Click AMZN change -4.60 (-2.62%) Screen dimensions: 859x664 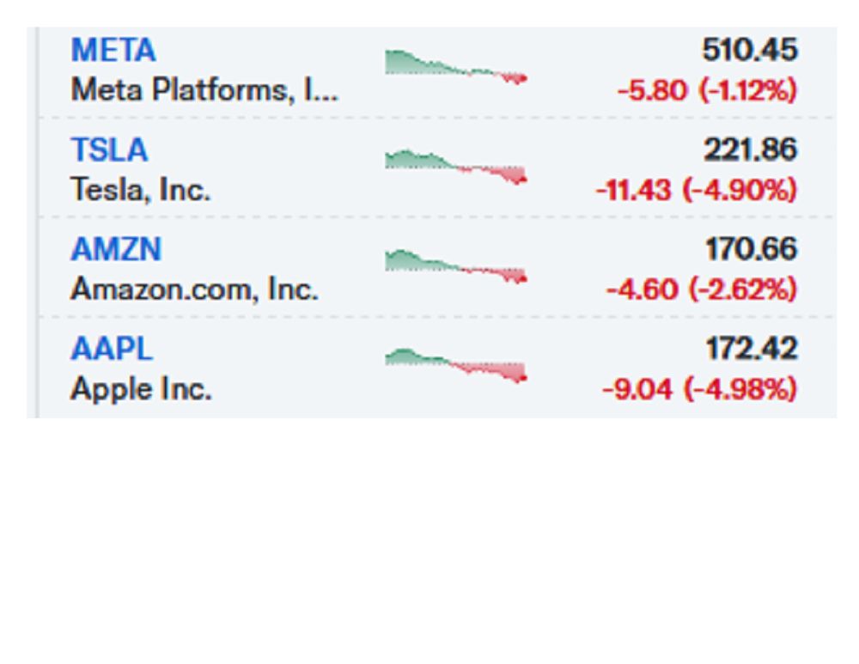pyautogui.click(x=702, y=289)
